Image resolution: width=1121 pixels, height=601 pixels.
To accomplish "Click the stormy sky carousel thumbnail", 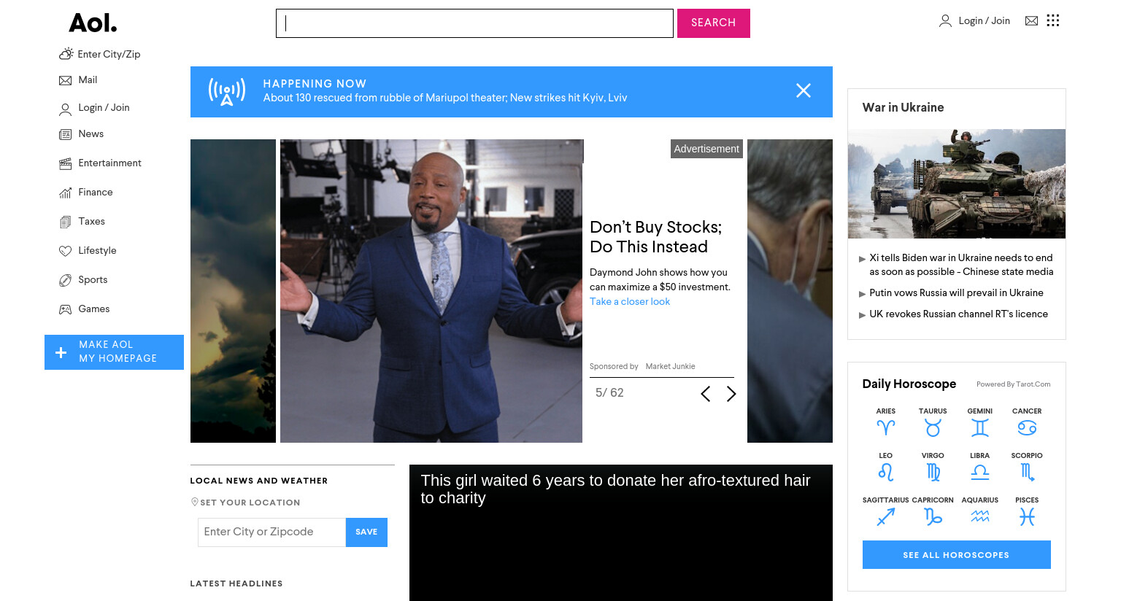I will point(233,291).
